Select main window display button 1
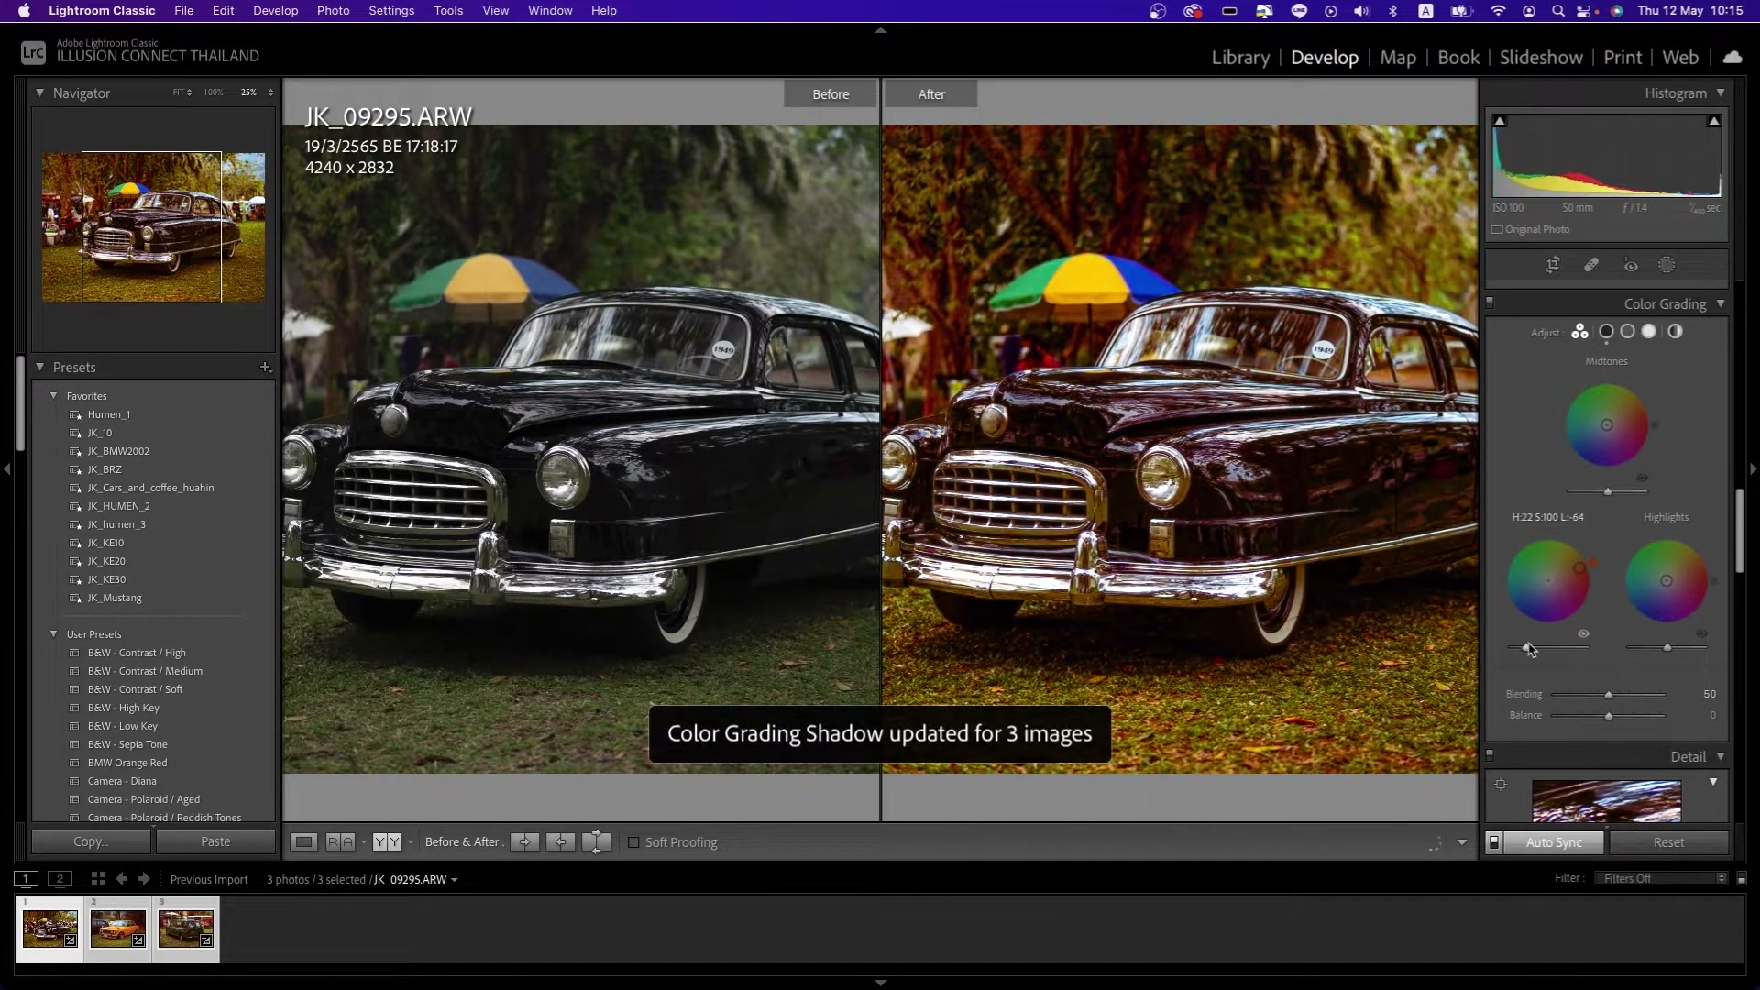Screen dimensions: 1760x990 [27, 878]
